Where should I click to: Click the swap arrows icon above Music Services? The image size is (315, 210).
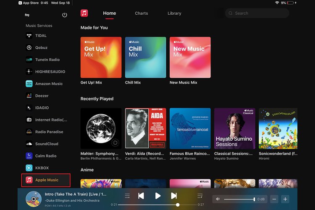pyautogui.click(x=27, y=15)
